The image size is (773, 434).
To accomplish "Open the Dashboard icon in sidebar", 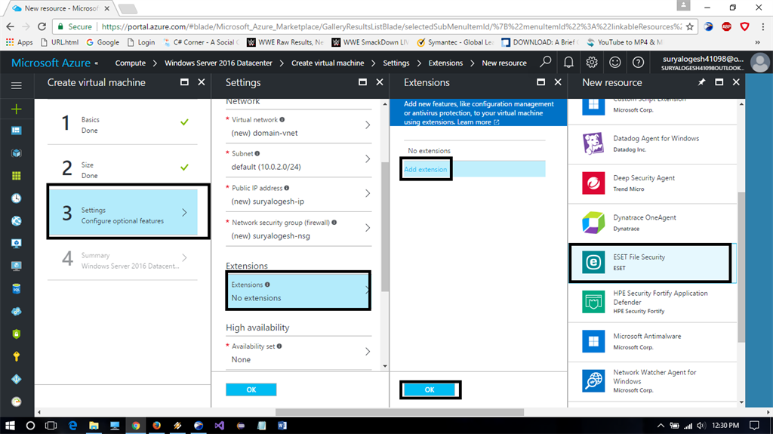I will 17,130.
